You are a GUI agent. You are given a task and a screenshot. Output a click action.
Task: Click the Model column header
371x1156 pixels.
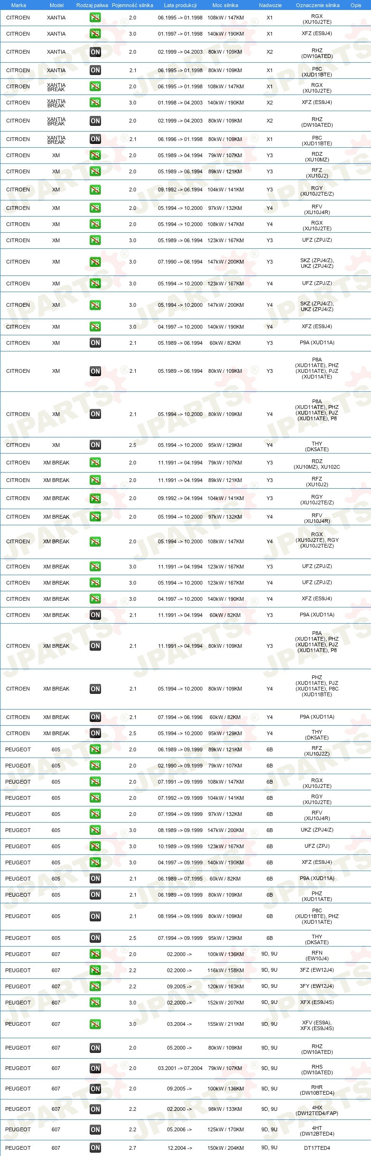point(57,5)
